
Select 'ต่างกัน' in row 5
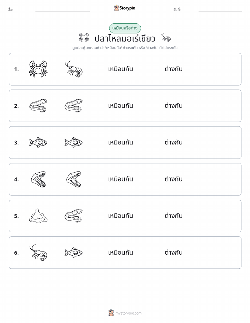pyautogui.click(x=173, y=216)
